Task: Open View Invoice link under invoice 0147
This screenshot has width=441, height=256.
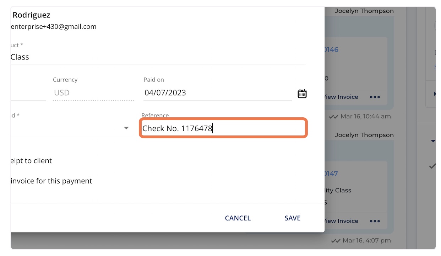Action: 341,221
